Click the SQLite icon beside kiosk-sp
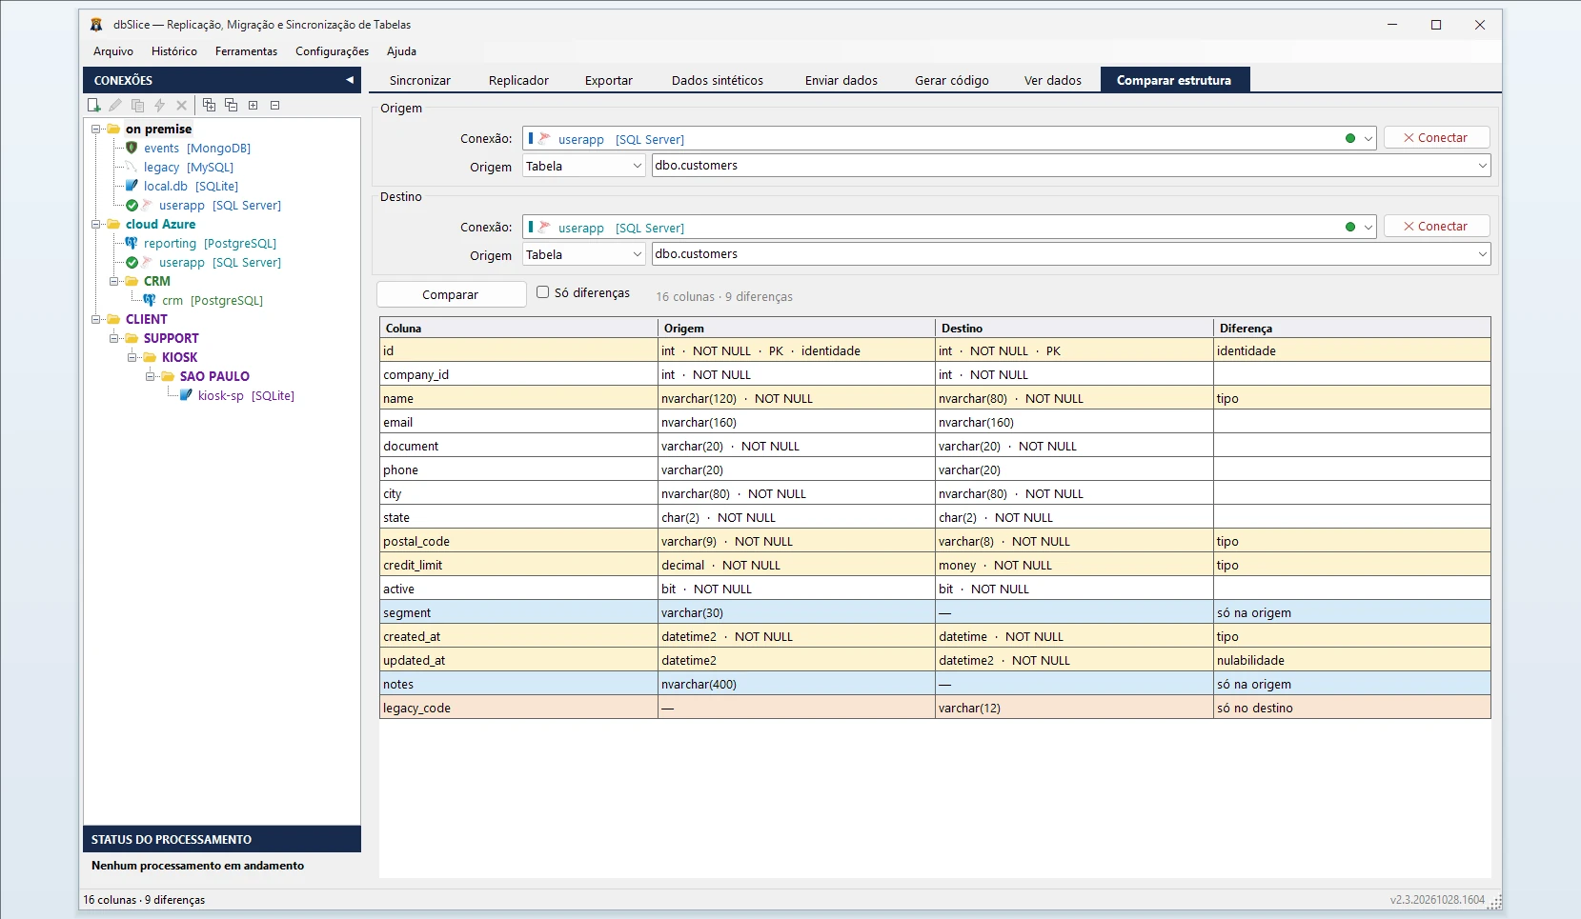This screenshot has width=1581, height=919. (x=186, y=395)
